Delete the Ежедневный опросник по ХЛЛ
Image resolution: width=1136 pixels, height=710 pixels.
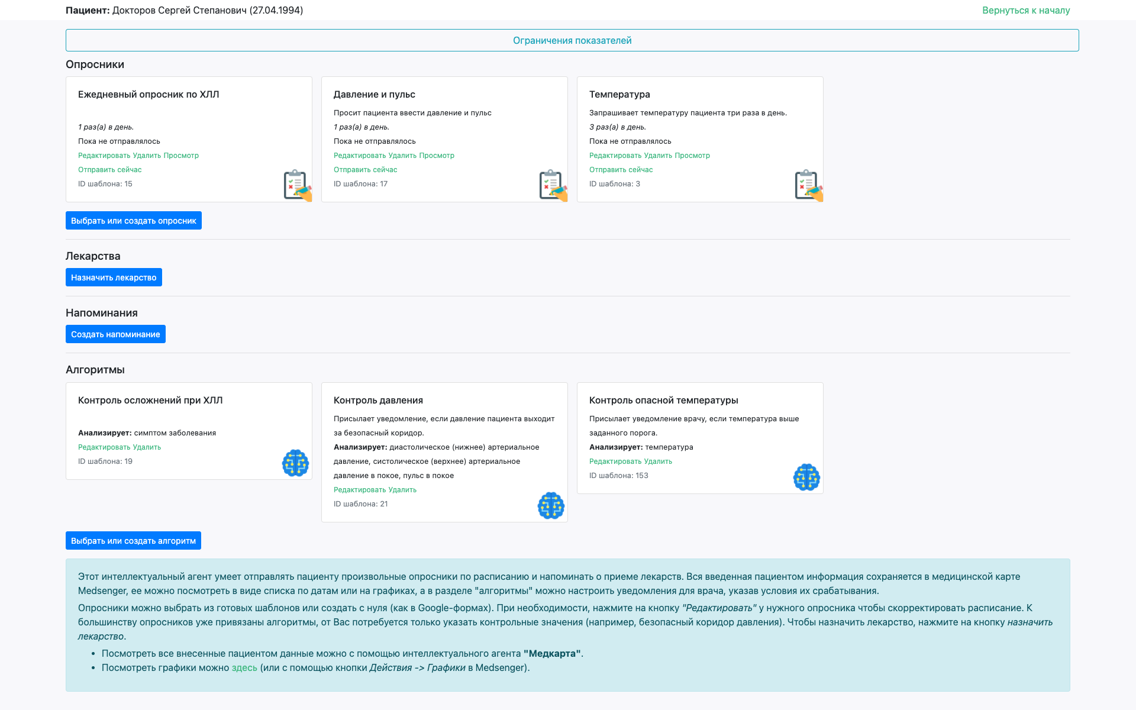pos(147,156)
